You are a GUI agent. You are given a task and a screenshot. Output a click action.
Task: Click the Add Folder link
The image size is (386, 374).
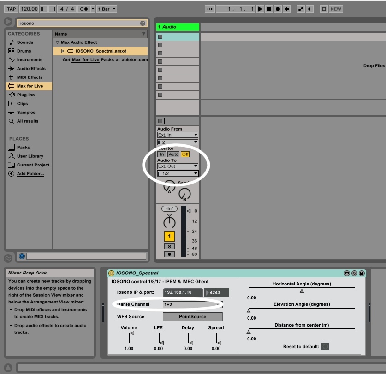[x=30, y=174]
